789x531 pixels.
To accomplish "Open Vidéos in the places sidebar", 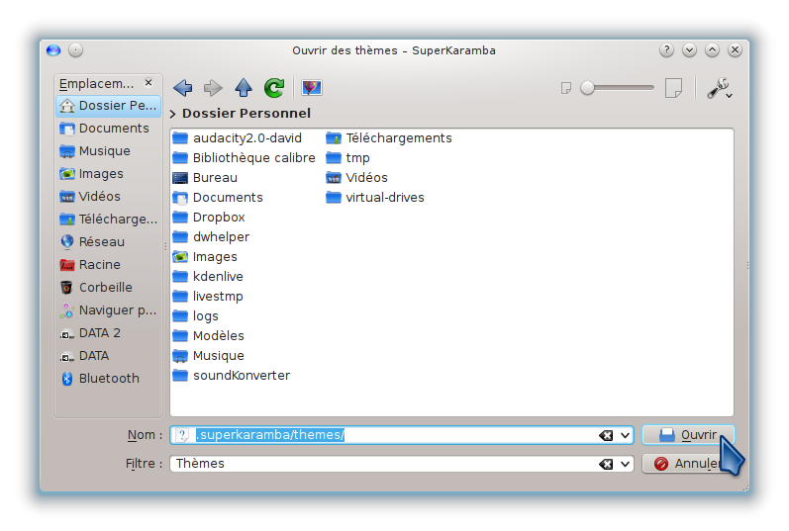I will 108,196.
